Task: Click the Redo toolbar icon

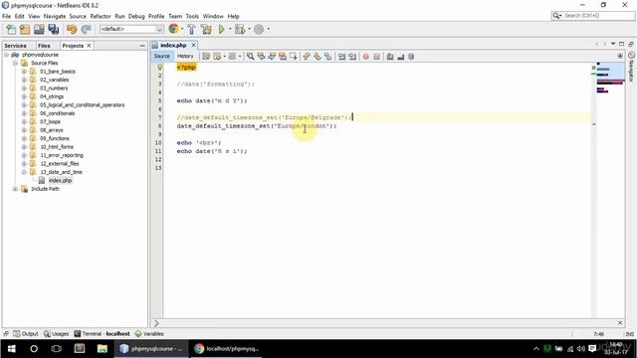Action: point(86,29)
